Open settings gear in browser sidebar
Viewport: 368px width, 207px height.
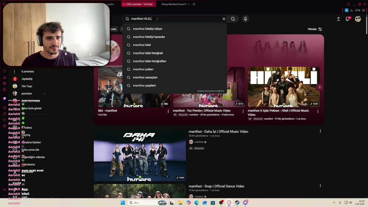tap(4, 126)
